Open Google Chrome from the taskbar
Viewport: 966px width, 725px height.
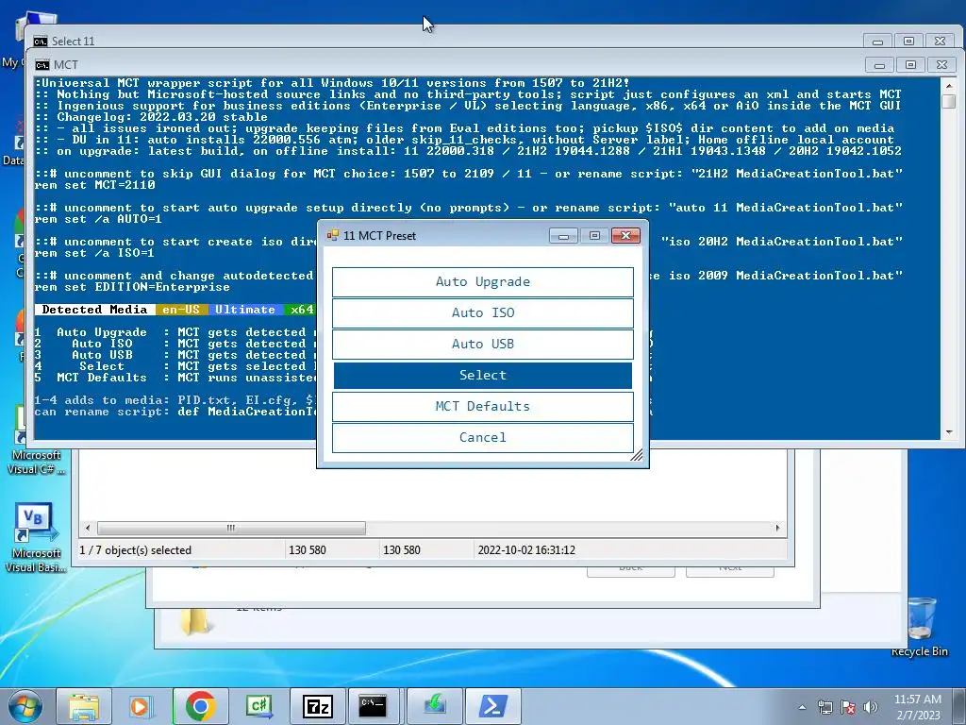(x=200, y=706)
